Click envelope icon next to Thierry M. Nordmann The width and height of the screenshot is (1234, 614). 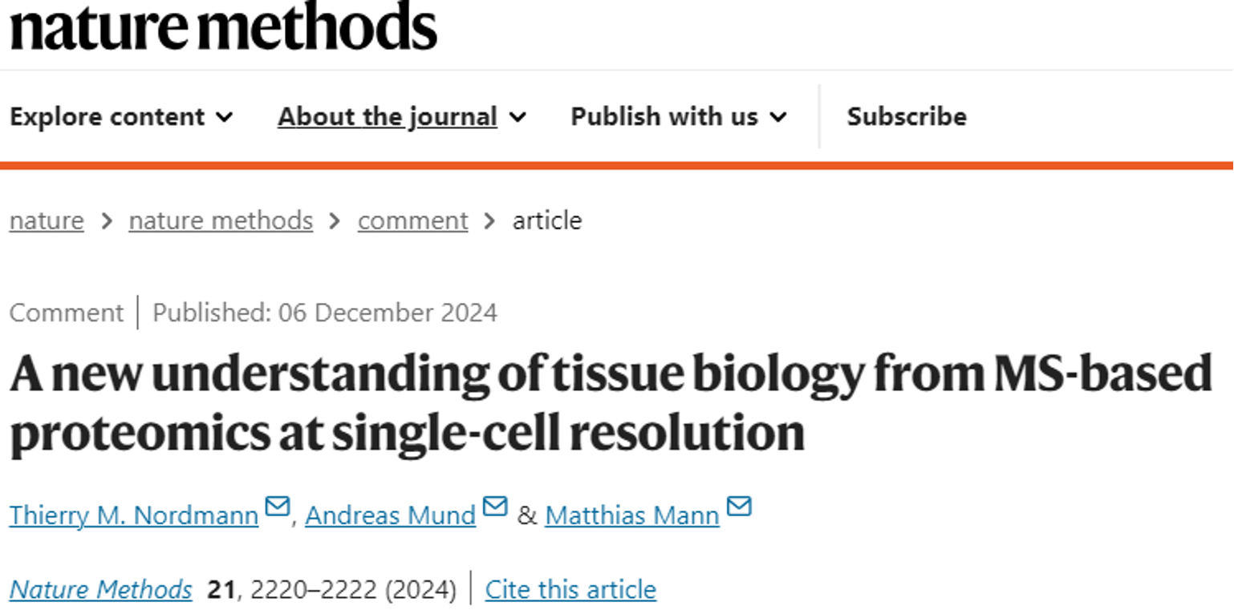click(277, 507)
